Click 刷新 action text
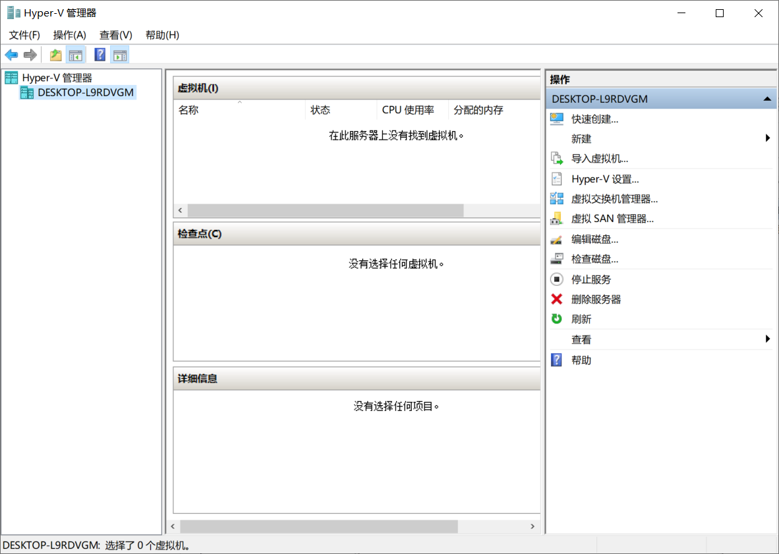This screenshot has height=554, width=779. click(581, 319)
